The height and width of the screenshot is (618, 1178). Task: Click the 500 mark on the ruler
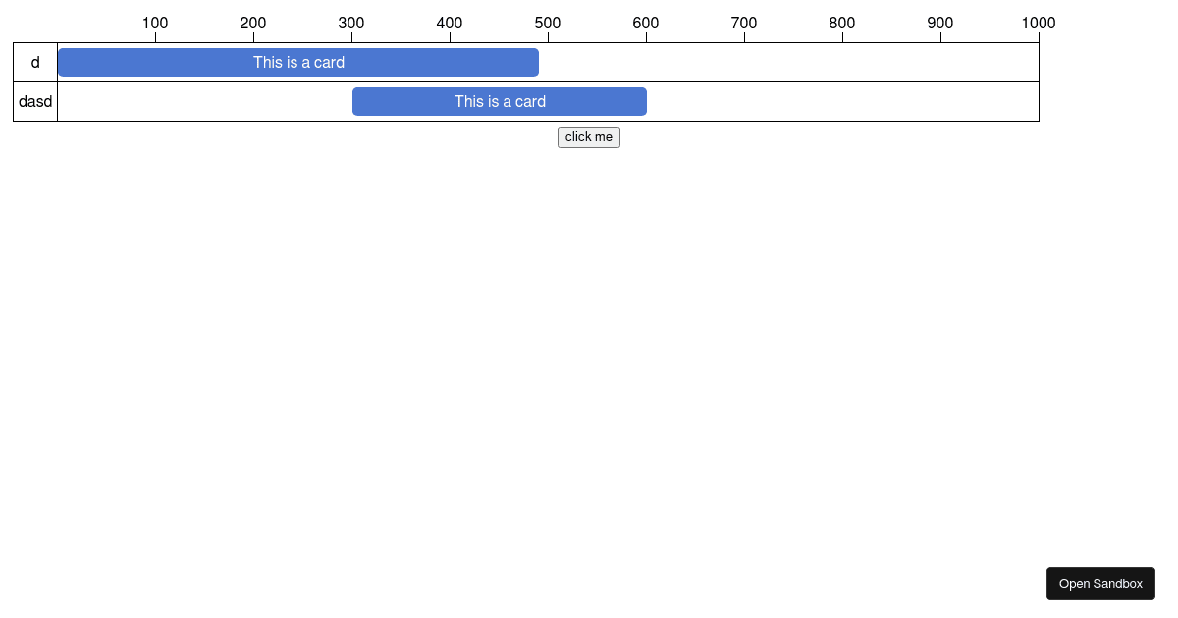coord(548,23)
